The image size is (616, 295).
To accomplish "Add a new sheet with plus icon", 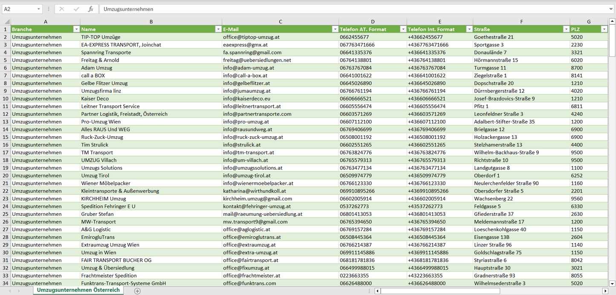I will pos(137,291).
